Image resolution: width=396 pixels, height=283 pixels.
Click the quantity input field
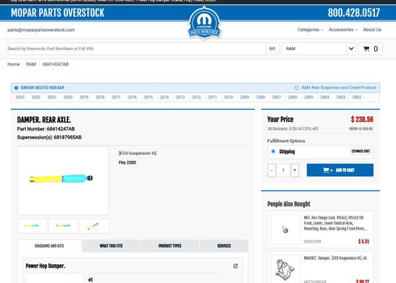click(283, 170)
